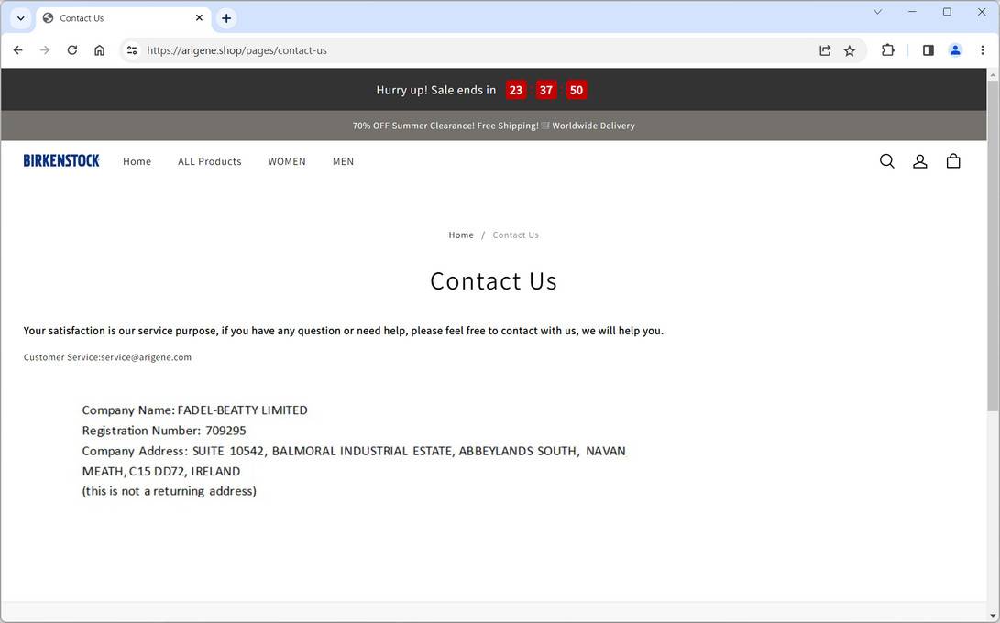Click the site information icon in the address bar
The image size is (1000, 623).
pyautogui.click(x=131, y=50)
